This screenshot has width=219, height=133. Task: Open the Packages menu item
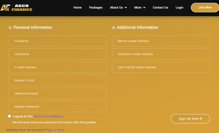pos(96,8)
